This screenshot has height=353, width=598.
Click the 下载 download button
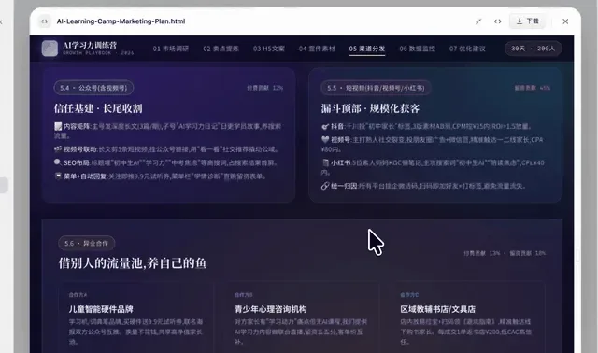click(x=527, y=21)
